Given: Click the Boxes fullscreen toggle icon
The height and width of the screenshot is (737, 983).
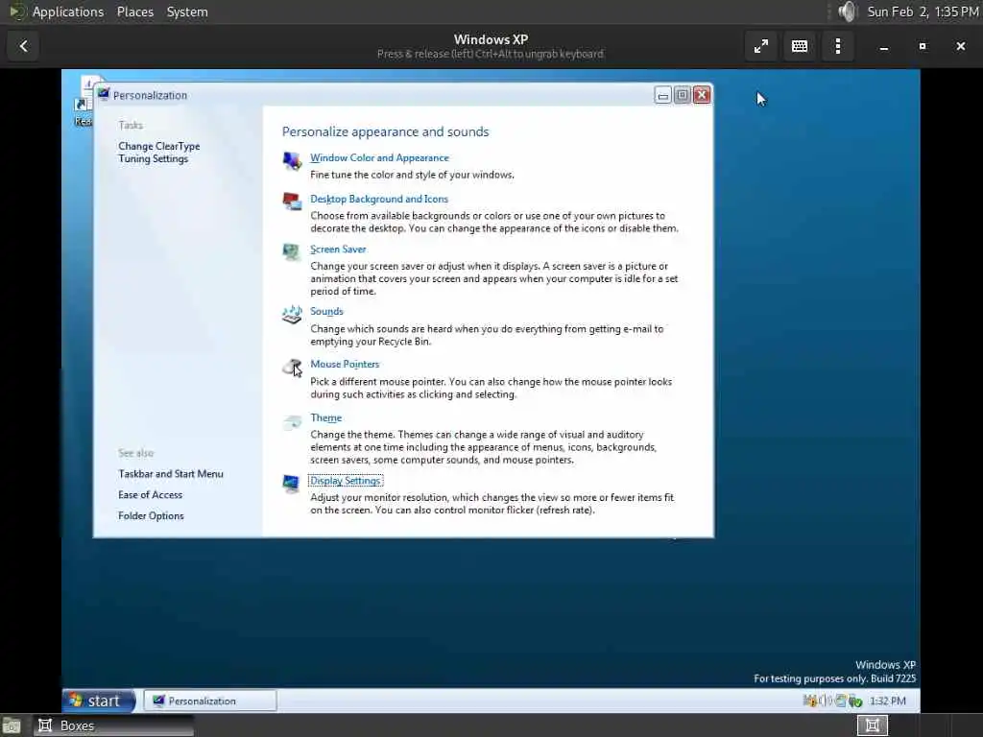Looking at the screenshot, I should [x=761, y=46].
